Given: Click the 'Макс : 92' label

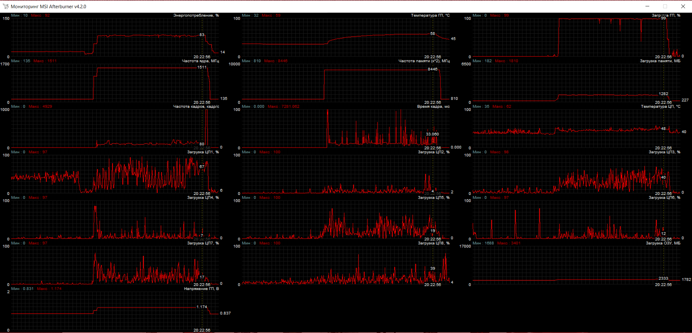Looking at the screenshot, I should 41,15.
